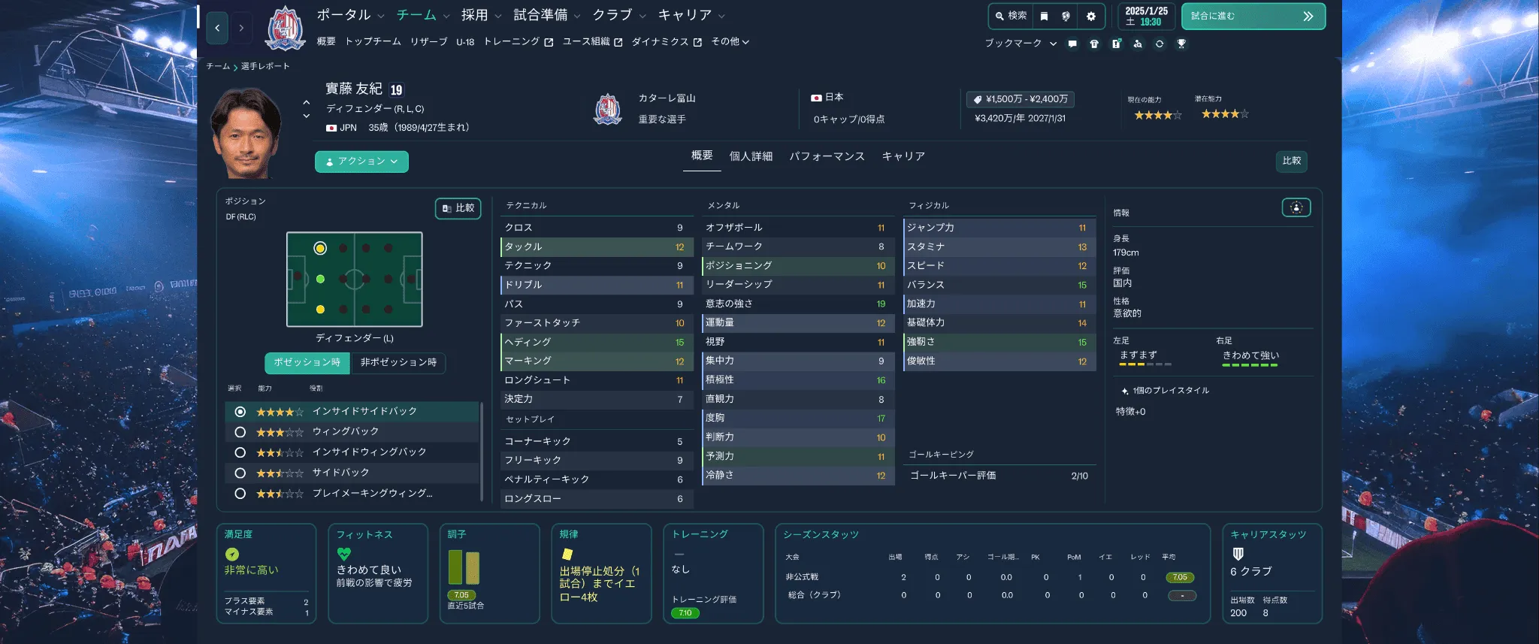The width and height of the screenshot is (1539, 644).
Task: Select インサイドウィングバック role radio
Action: [x=240, y=452]
